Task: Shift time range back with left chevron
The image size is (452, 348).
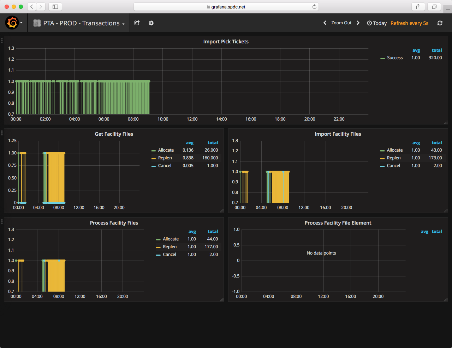Action: [x=325, y=23]
